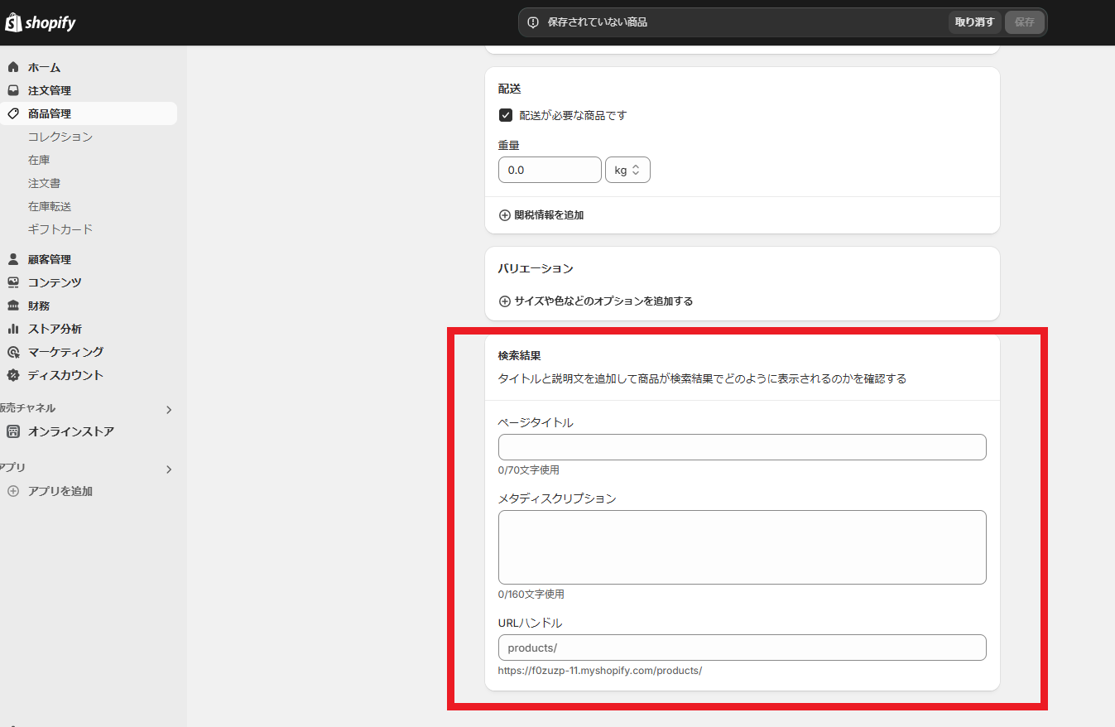Open 財務 bank icon

tap(13, 306)
